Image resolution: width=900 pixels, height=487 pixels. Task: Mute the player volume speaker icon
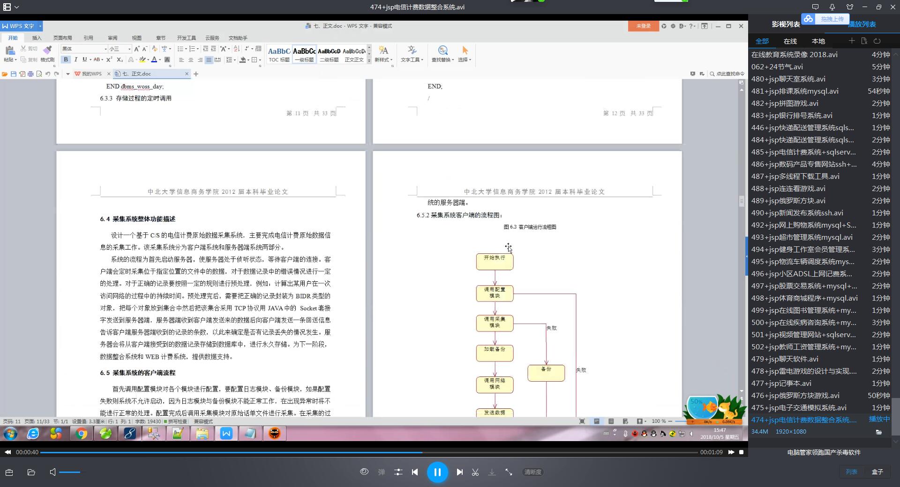(52, 472)
